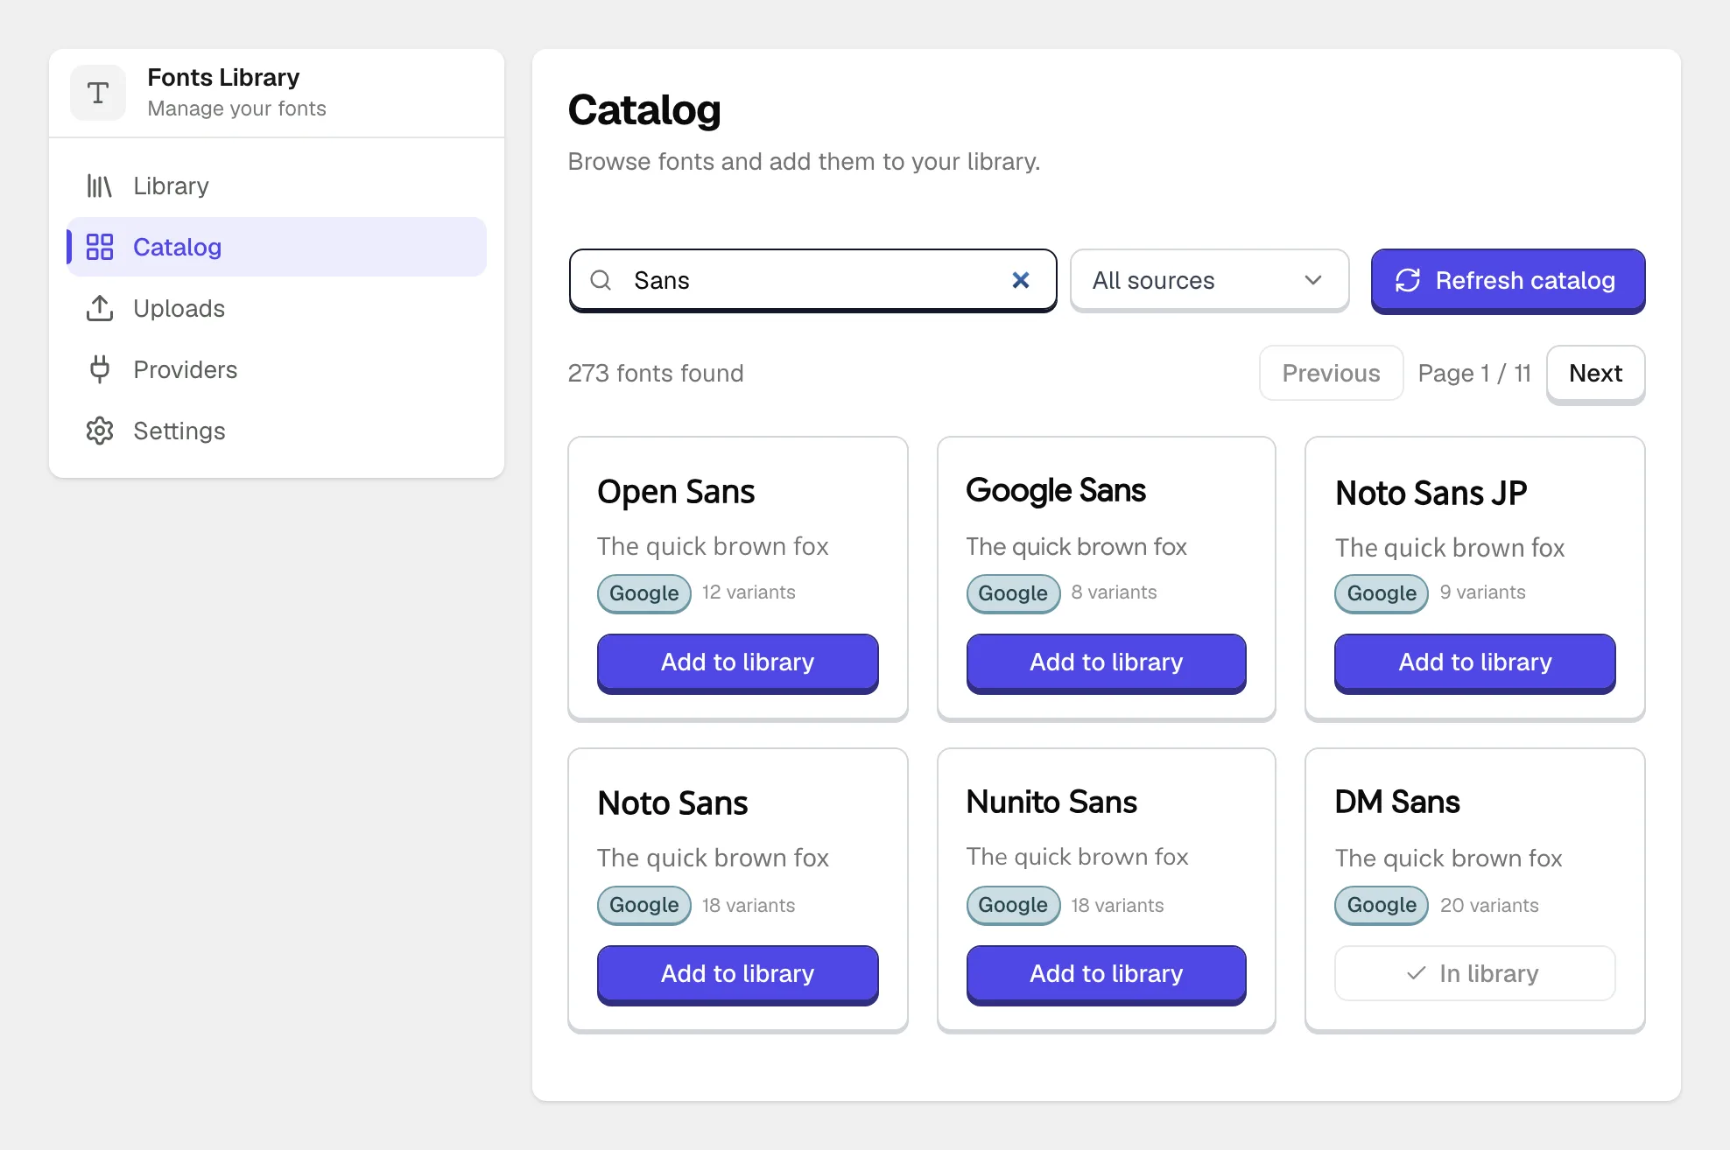Image resolution: width=1730 pixels, height=1150 pixels.
Task: Open the All sources dropdown
Action: click(x=1209, y=280)
